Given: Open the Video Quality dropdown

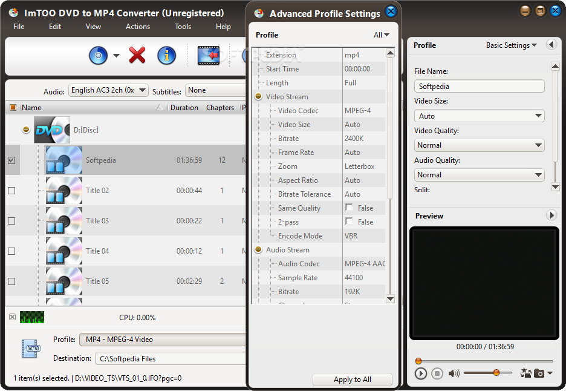Looking at the screenshot, I should [479, 145].
